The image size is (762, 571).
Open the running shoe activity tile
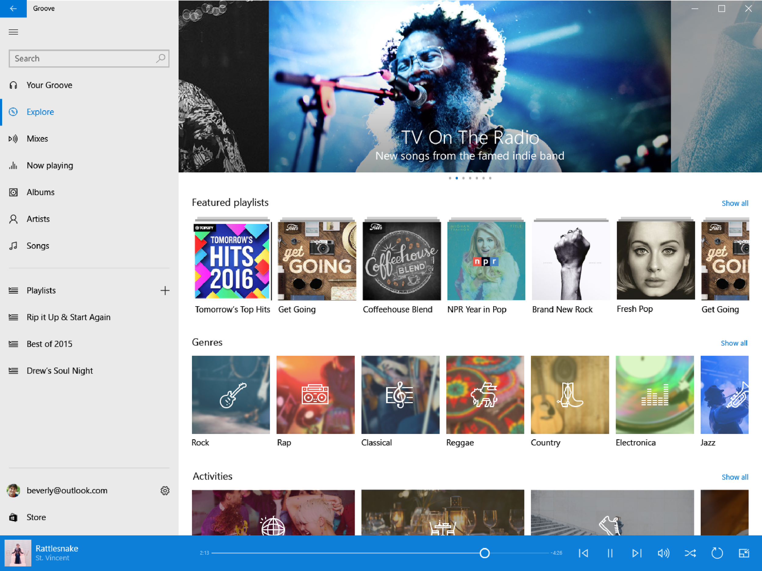612,512
